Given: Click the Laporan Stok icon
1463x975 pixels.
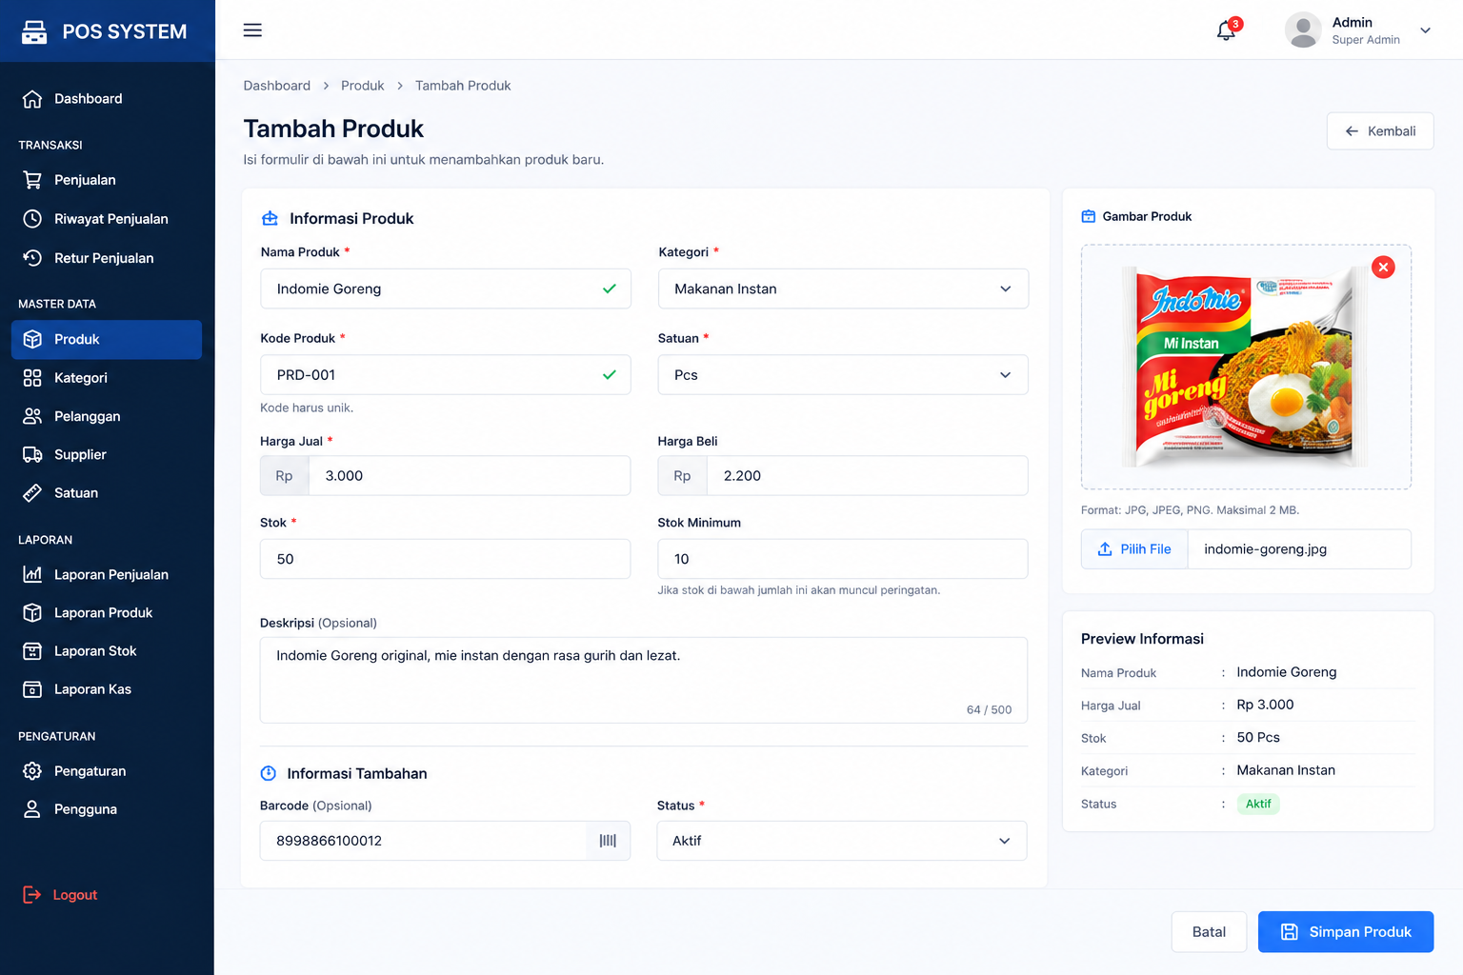Looking at the screenshot, I should (32, 651).
